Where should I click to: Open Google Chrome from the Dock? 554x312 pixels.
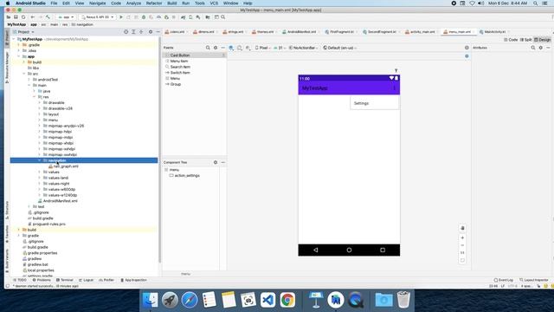[x=287, y=300]
